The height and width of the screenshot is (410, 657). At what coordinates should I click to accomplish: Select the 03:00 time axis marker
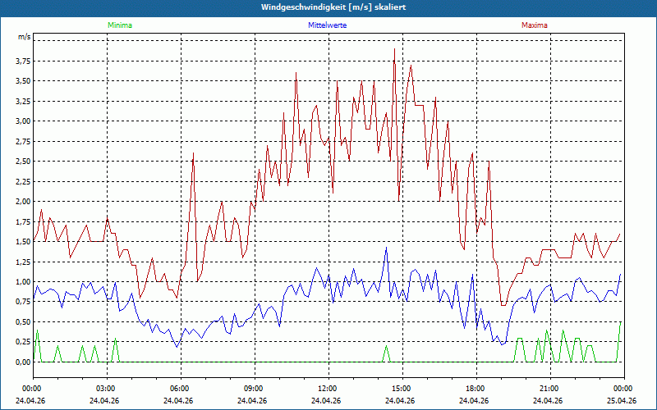[106, 389]
